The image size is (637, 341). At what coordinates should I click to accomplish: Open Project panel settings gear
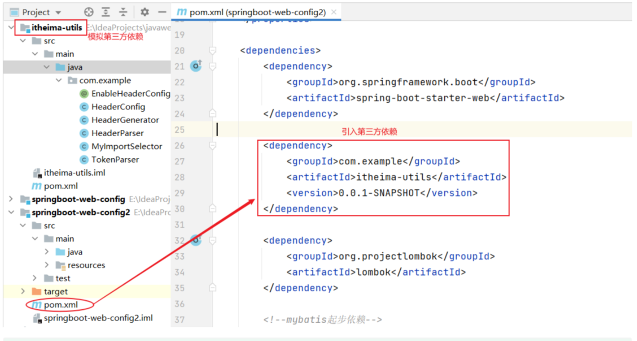(x=145, y=12)
